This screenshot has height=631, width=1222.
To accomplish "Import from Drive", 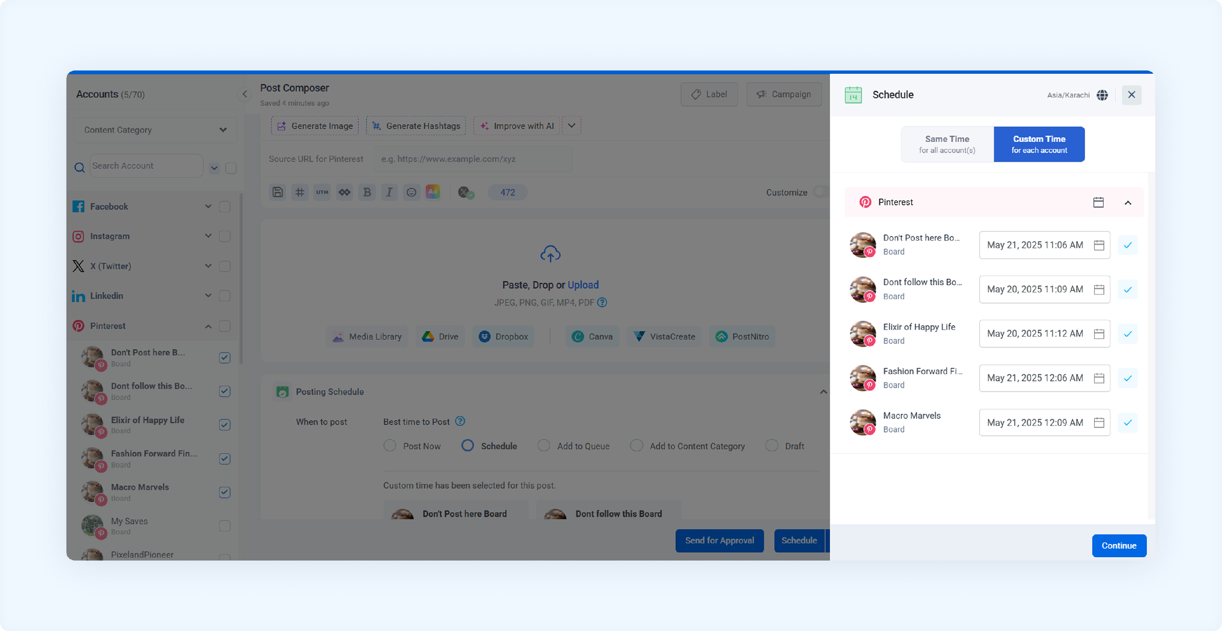I will click(440, 336).
